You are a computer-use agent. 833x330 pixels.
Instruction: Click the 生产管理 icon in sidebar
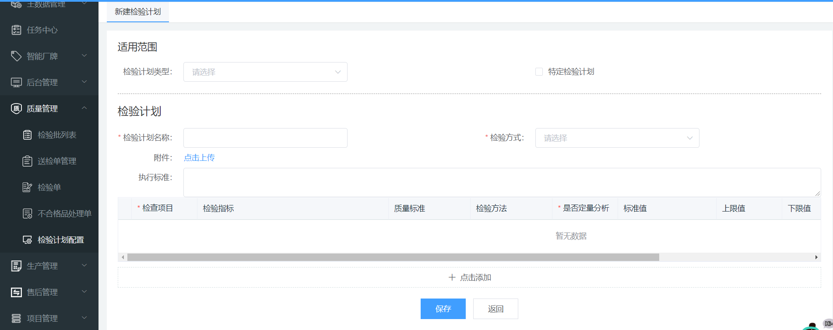(x=16, y=266)
